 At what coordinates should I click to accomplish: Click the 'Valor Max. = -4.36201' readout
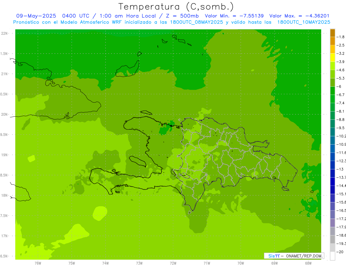(x=299, y=16)
